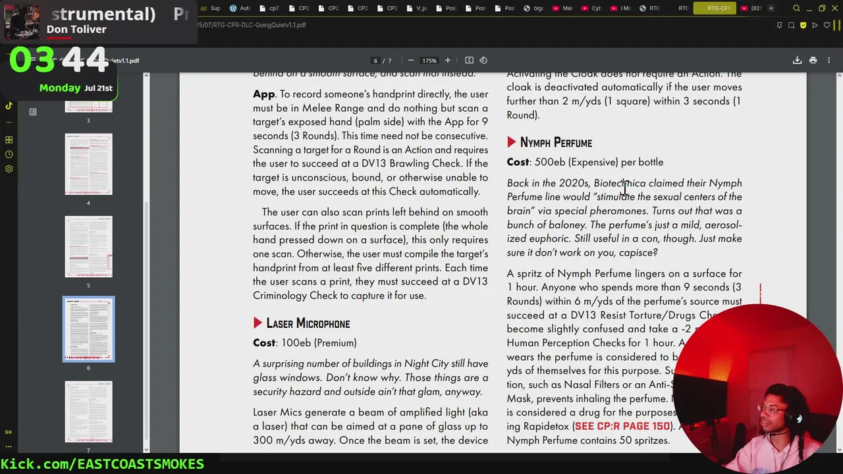Image resolution: width=843 pixels, height=474 pixels.
Task: Switch to the YouTube I Ma tab
Action: (x=621, y=9)
